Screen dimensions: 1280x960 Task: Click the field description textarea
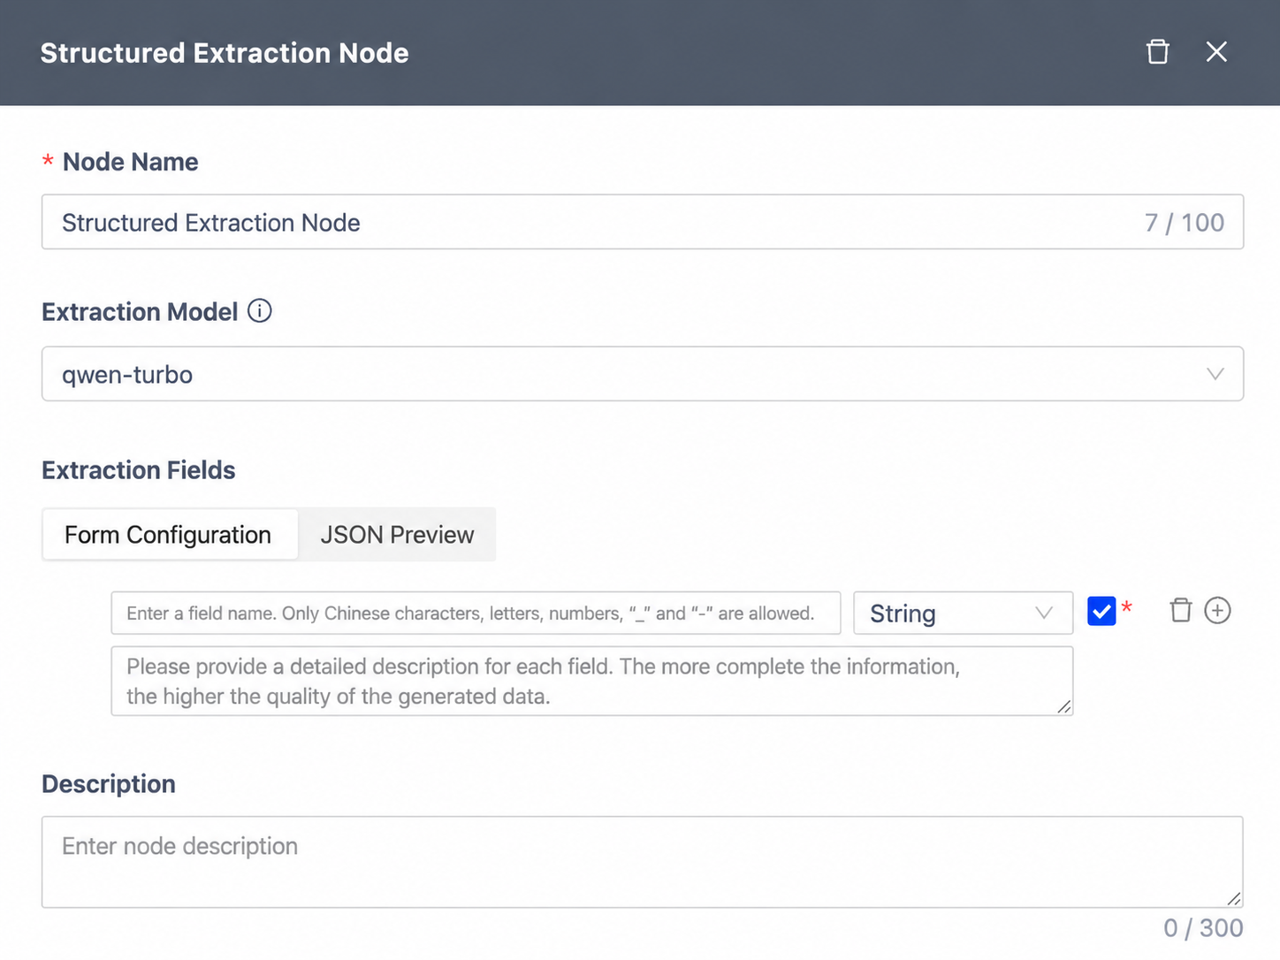[592, 681]
